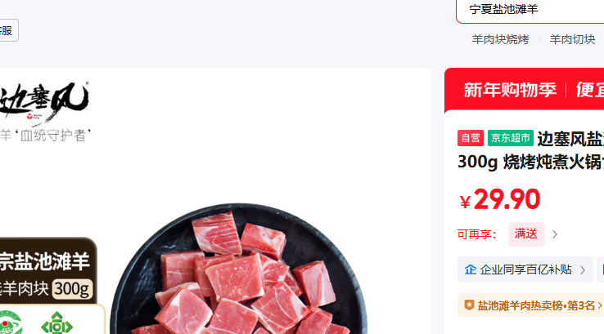Click the 300g weight label on image
604x334 pixels.
72,288
